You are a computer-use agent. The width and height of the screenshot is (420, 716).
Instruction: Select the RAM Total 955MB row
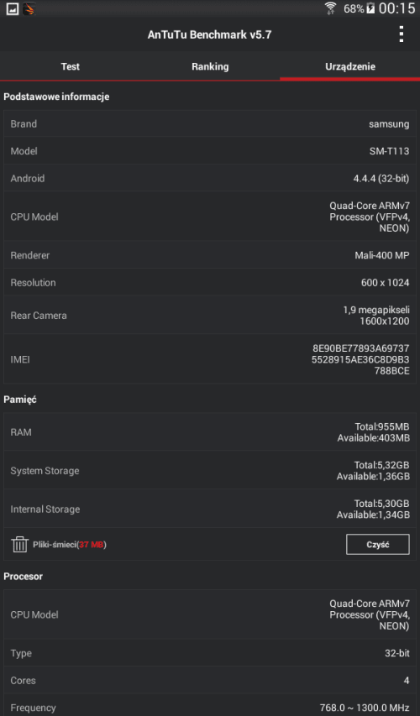point(210,432)
